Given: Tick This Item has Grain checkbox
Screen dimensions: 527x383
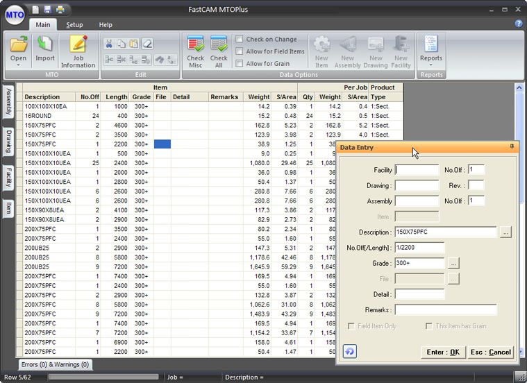Looking at the screenshot, I should [x=429, y=326].
